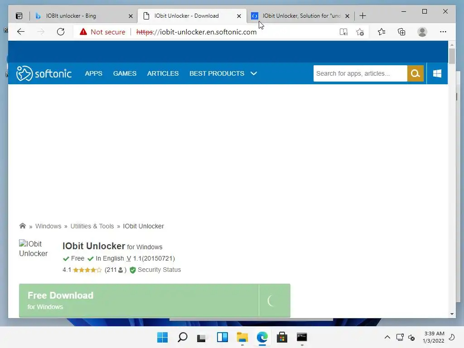Image resolution: width=464 pixels, height=348 pixels.
Task: Open the BEST PRODUCTS menu
Action: point(217,73)
